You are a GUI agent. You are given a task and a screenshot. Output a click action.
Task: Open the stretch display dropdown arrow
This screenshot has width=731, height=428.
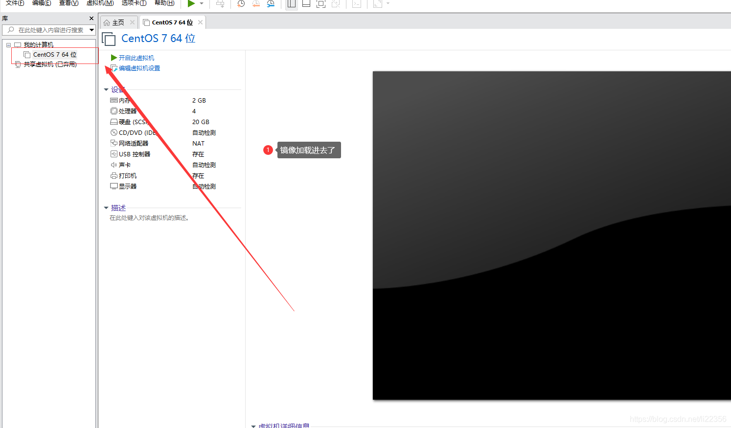(x=388, y=3)
